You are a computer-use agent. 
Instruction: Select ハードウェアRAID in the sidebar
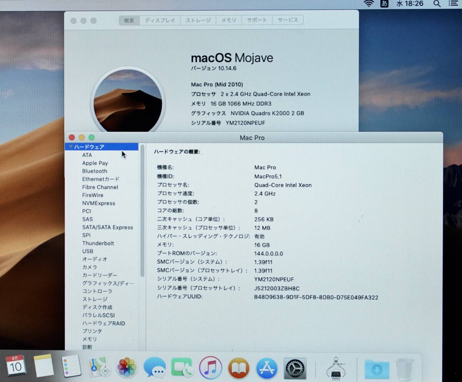pyautogui.click(x=104, y=323)
